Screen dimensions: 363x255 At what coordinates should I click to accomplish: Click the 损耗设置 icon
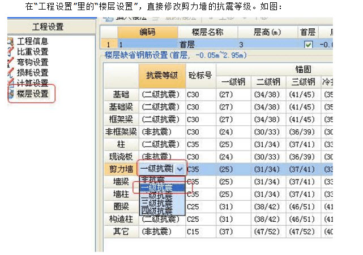coord(10,73)
